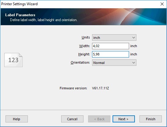Click the Units field label
Screen dimensions: 167x127
click(86, 37)
